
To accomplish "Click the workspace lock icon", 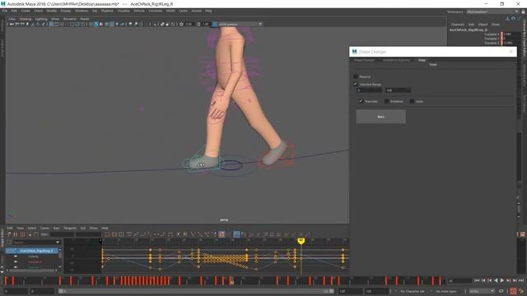I will coord(523,12).
